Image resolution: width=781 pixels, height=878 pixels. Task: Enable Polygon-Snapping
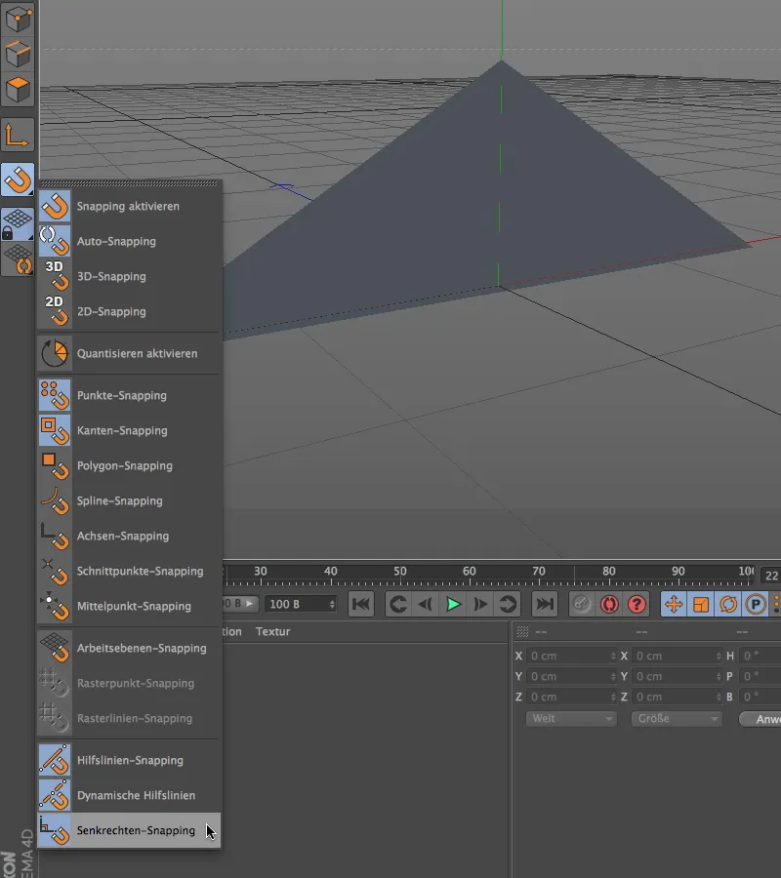point(129,466)
